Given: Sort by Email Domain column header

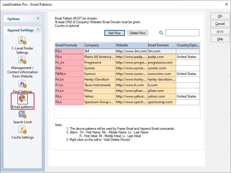Looking at the screenshot, I should coord(162,45).
